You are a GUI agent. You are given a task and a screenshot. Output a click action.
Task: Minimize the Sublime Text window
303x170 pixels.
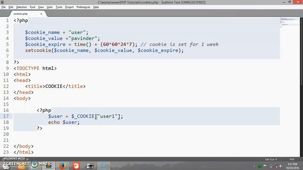[284, 2]
